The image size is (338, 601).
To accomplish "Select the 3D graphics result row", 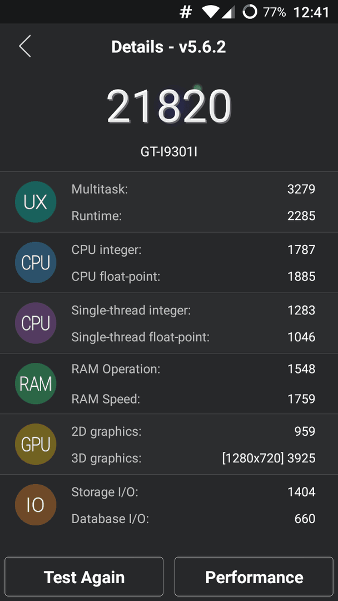I will (193, 458).
